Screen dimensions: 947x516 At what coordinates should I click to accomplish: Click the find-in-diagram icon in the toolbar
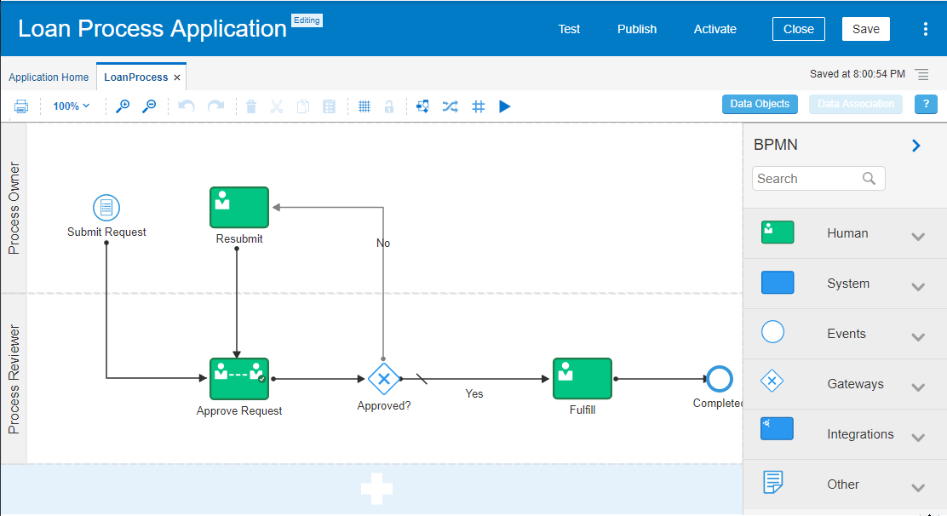click(422, 106)
